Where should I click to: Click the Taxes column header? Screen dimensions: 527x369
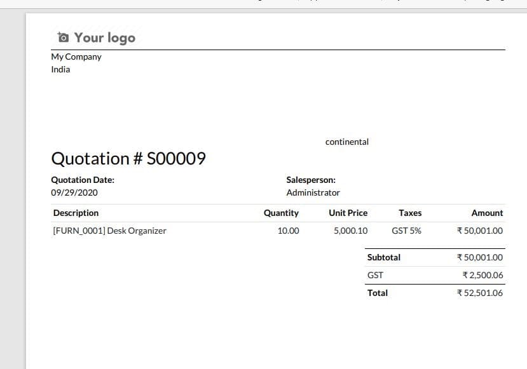pos(410,213)
